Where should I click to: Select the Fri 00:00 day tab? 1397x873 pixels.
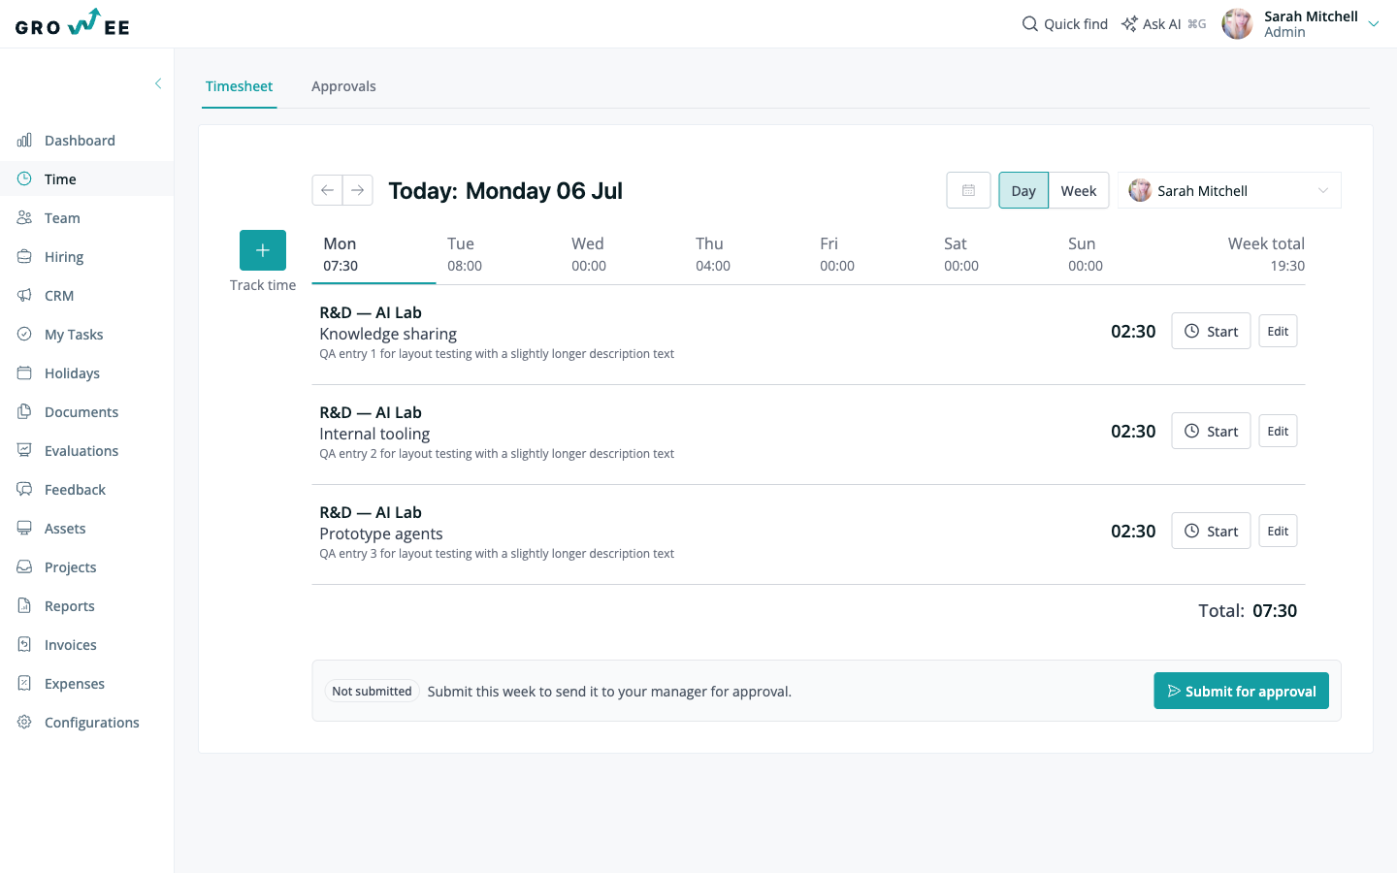(870, 254)
